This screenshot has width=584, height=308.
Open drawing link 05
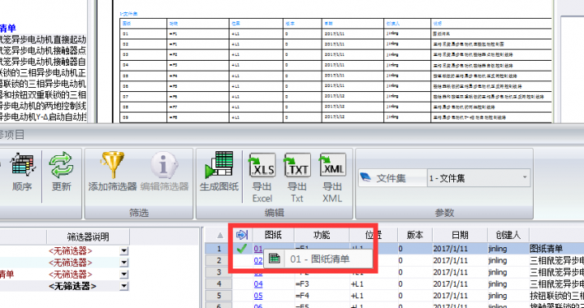coord(258,297)
